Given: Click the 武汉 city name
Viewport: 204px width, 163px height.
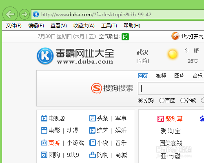Looking at the screenshot, I should (142, 52).
